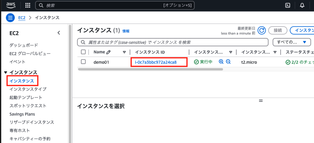Sort by the Name column arrow

124,52
